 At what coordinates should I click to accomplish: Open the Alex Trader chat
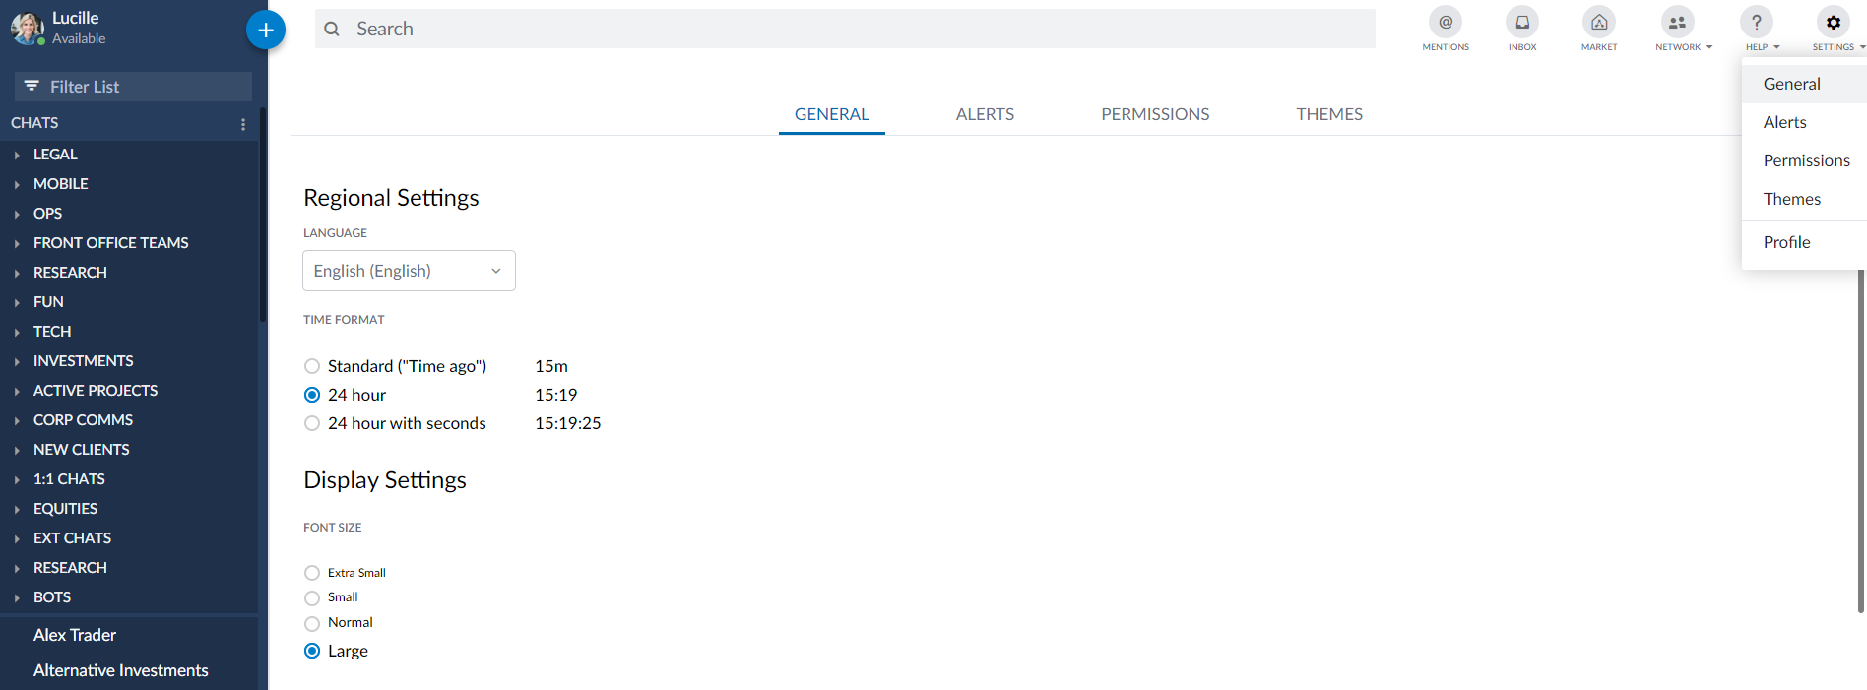point(75,635)
